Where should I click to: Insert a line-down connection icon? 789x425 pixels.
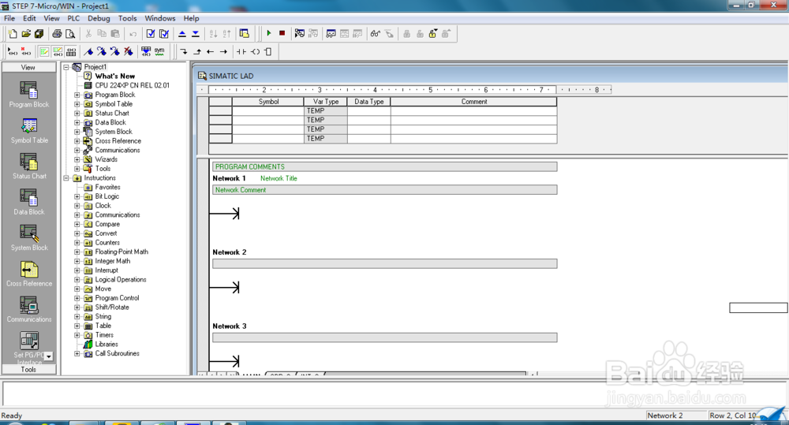(184, 51)
